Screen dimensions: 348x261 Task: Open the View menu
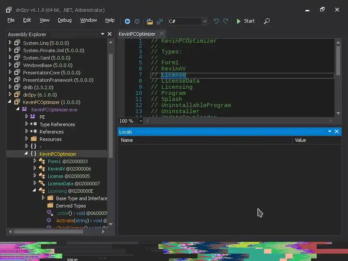point(44,20)
